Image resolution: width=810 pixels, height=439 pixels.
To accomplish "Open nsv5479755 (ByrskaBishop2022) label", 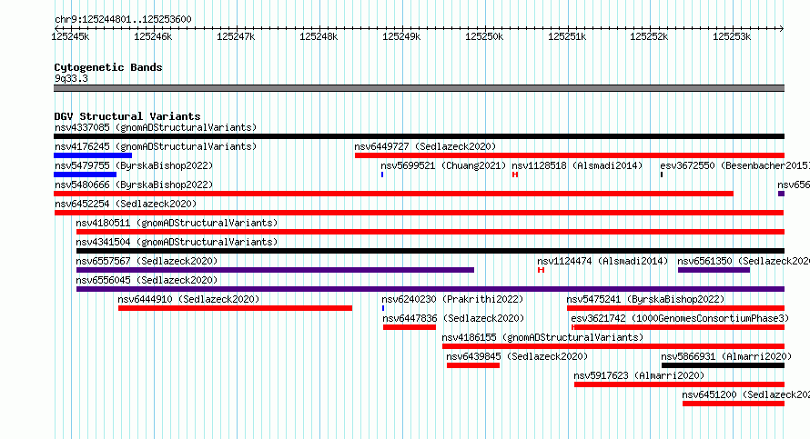I will tap(134, 165).
